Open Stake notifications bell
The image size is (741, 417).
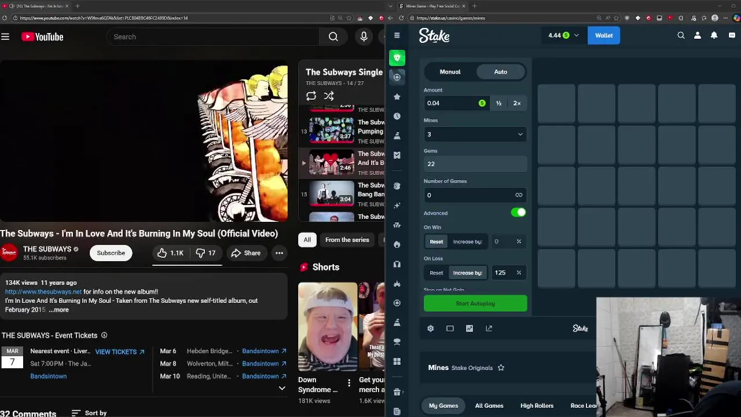[714, 35]
